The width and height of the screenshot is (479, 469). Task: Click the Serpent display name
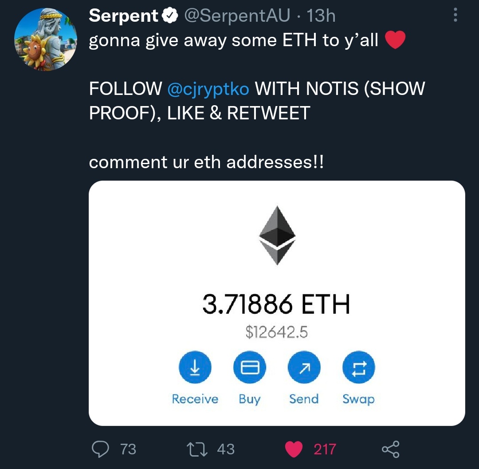pos(123,16)
